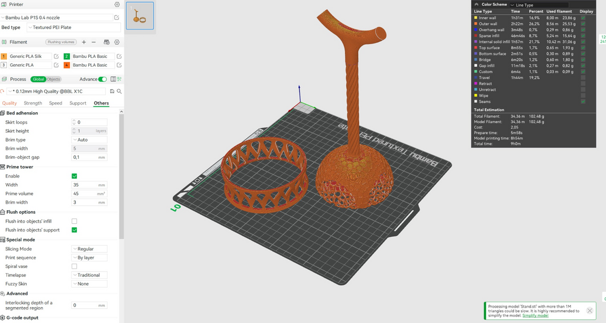Viewport: 606px width, 323px height.
Task: Search process settings with magnifier icon
Action: point(119,92)
